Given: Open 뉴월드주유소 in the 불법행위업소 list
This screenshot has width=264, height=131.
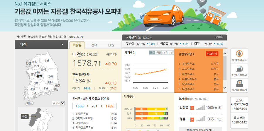Looking at the screenshot, I should coord(189,79).
